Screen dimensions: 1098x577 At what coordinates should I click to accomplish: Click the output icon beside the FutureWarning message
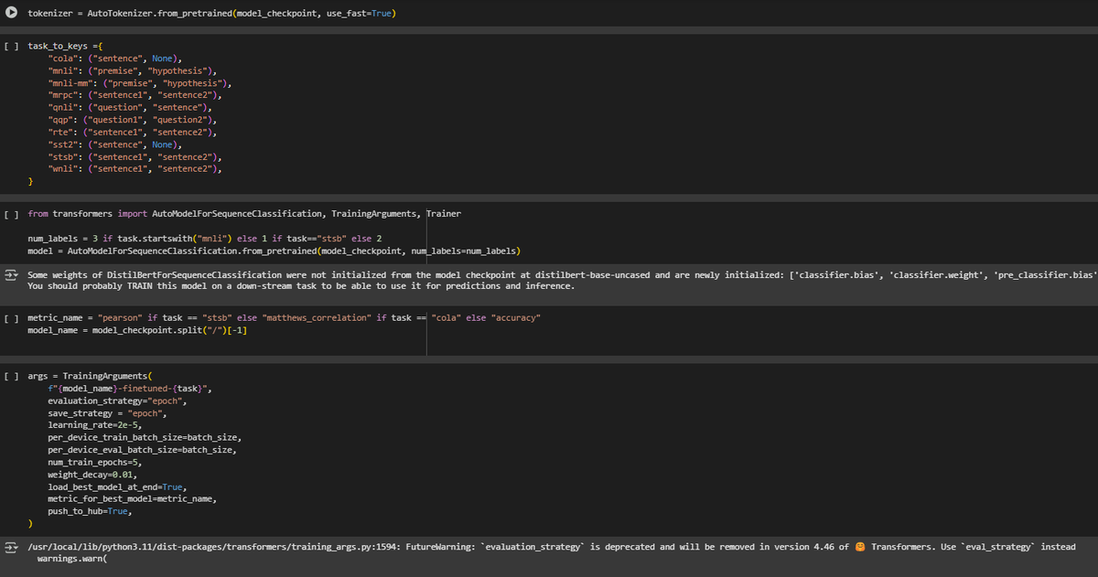[x=10, y=546]
